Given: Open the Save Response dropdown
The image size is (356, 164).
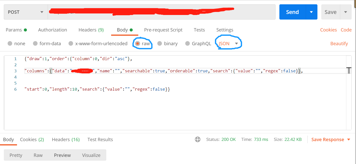Looking at the screenshot, I should 331,140.
